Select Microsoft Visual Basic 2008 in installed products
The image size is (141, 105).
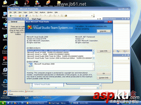pos(60,50)
